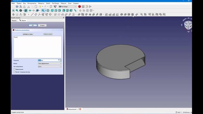This screenshot has width=203, height=114.
Task: Select the Chamfer tool
Action: (x=125, y=15)
